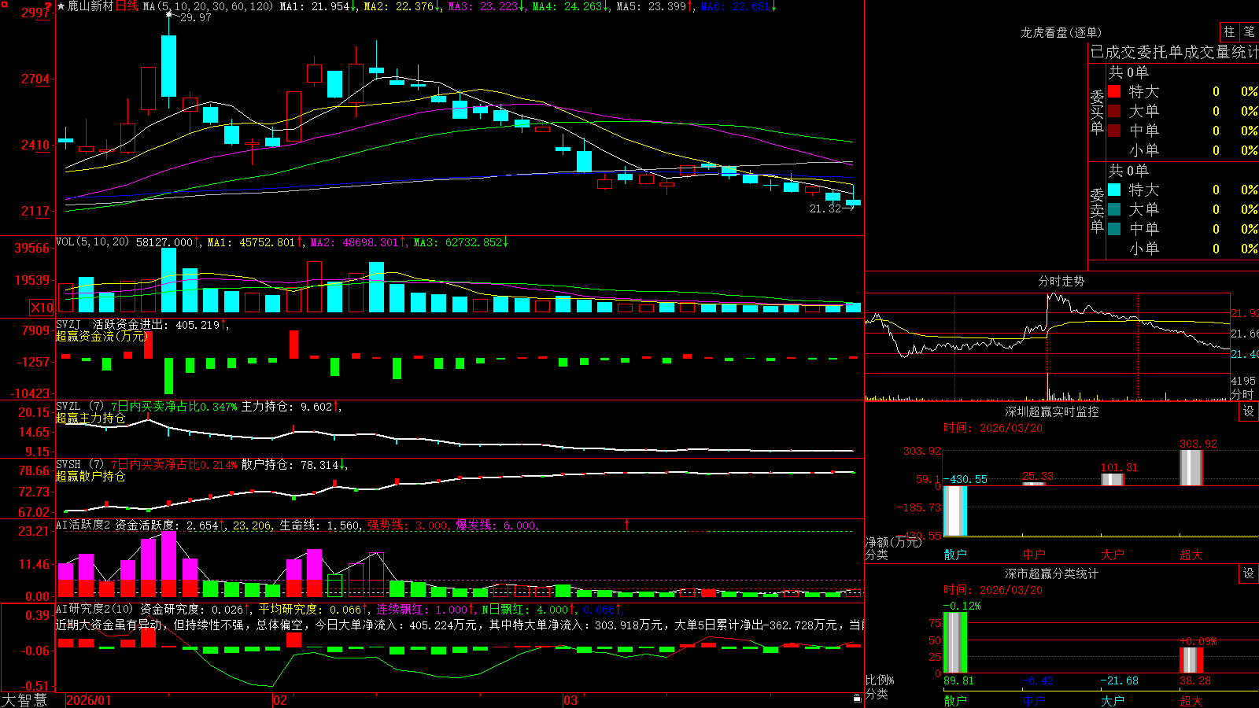This screenshot has width=1259, height=708.
Task: Click the 中户 25.33 bar in real-time monitor
Action: (1034, 484)
